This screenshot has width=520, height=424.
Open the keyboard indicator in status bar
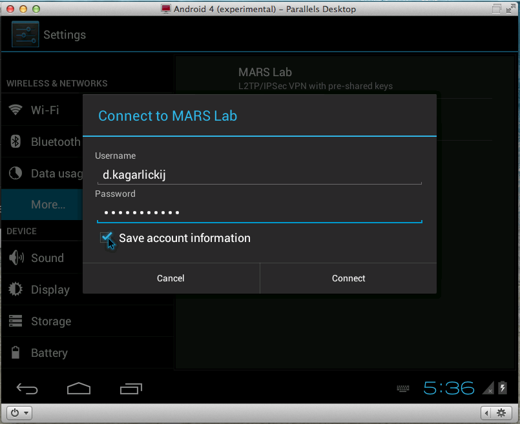403,389
